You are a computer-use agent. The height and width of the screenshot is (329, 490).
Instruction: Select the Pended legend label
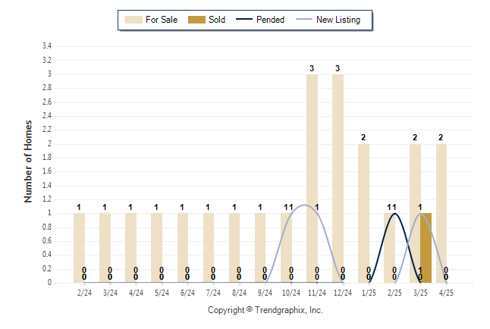pyautogui.click(x=270, y=20)
